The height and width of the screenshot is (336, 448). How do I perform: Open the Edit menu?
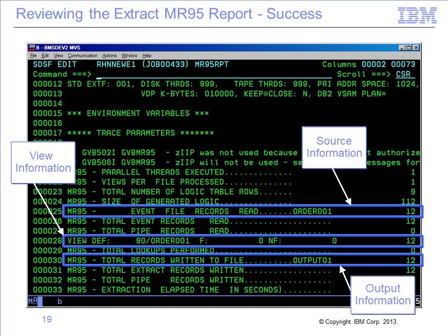45,56
